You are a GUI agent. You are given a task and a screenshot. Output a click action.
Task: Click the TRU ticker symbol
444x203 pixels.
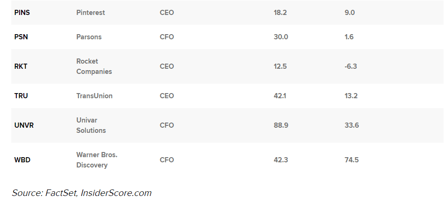pos(21,96)
